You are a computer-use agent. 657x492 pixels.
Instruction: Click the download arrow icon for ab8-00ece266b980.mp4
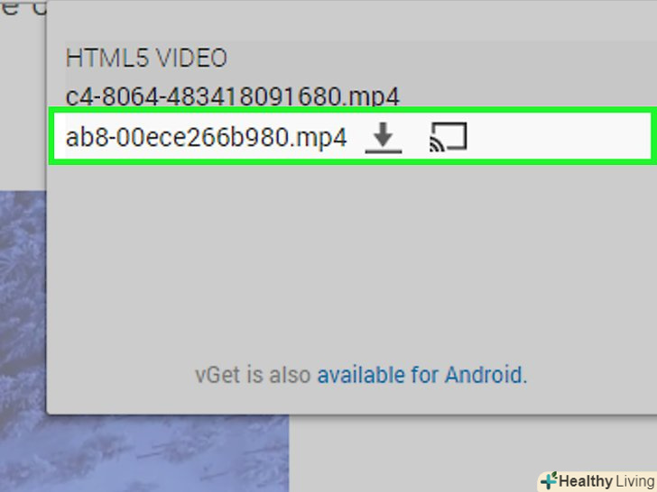tap(384, 138)
